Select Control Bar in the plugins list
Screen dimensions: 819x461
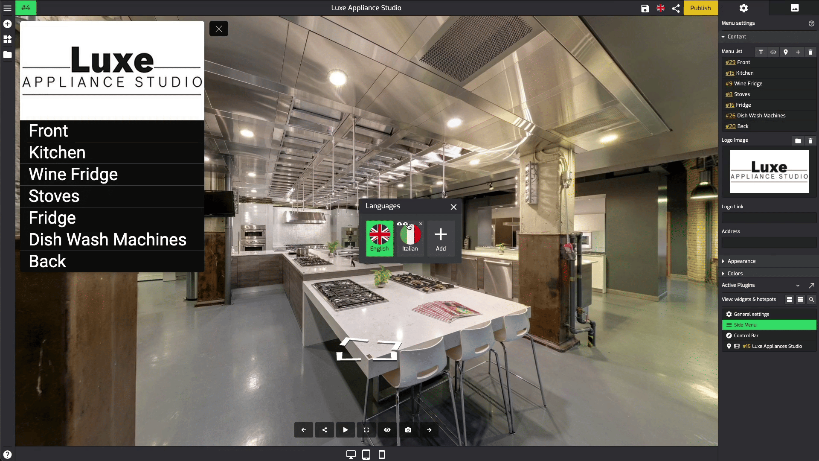(x=746, y=336)
